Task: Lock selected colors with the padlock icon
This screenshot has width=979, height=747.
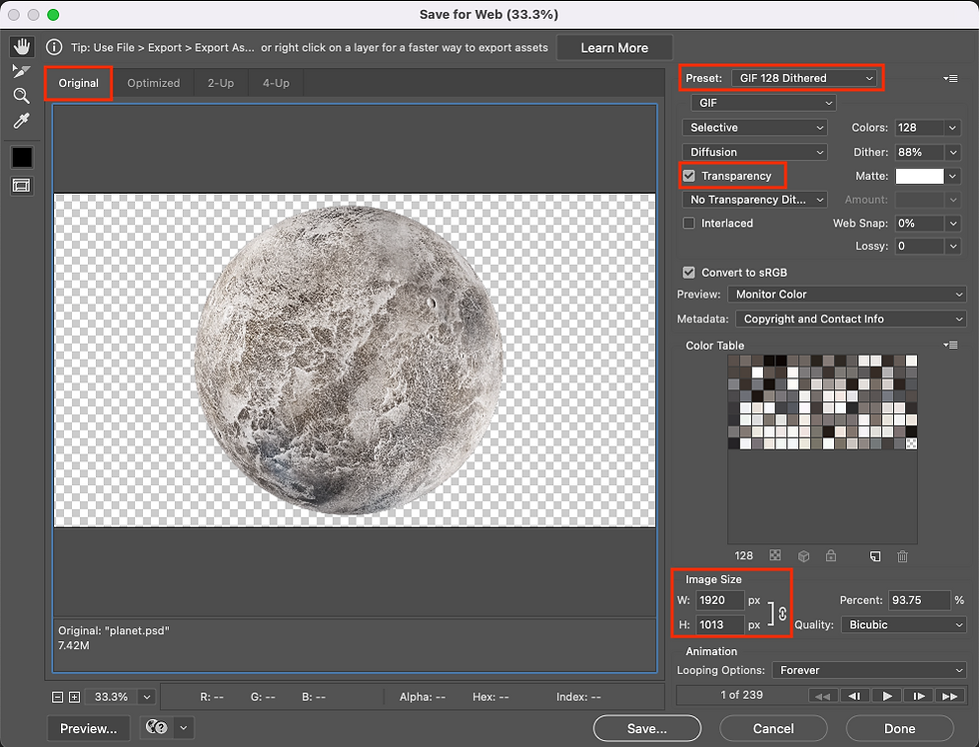Action: click(831, 556)
